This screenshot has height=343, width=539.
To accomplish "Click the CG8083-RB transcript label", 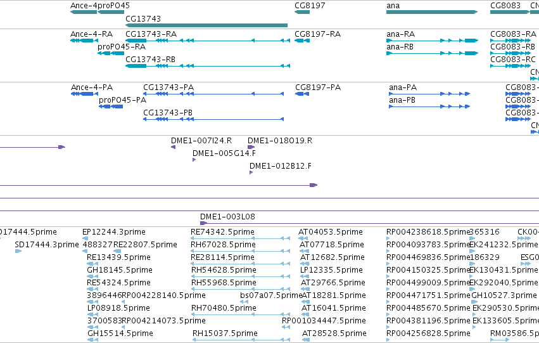I will (x=512, y=47).
